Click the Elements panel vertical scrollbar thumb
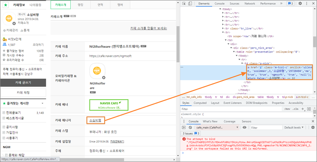This screenshot has width=317, height=162. (x=315, y=42)
